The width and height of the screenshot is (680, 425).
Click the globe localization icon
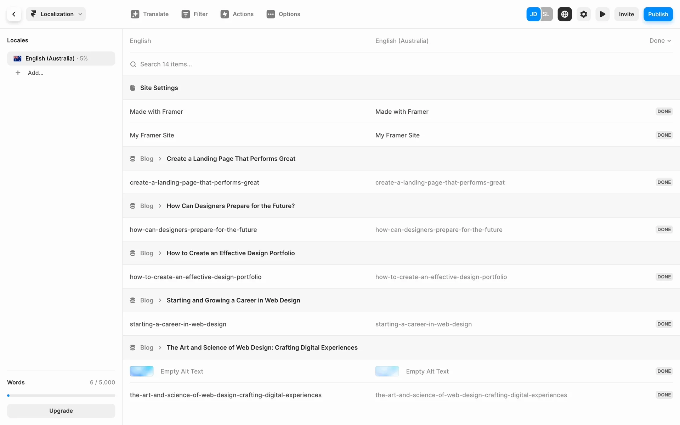565,14
